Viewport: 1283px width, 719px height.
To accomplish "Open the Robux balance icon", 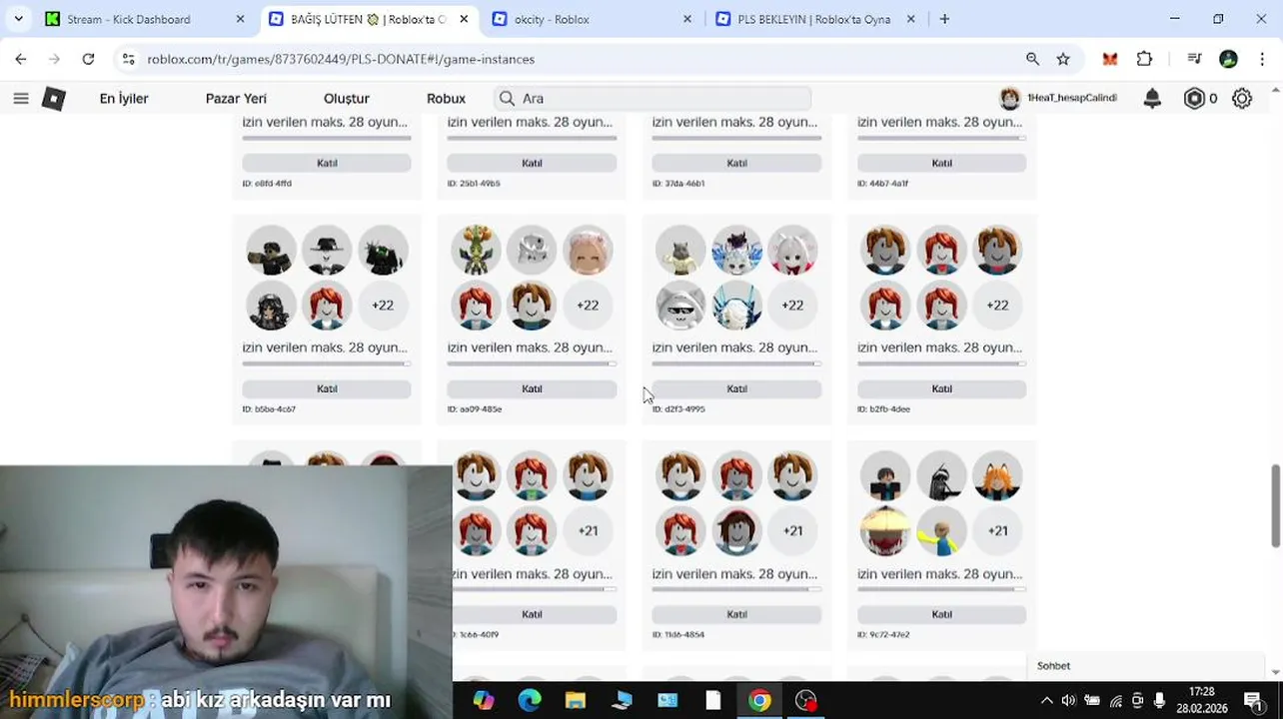I will tap(1194, 98).
